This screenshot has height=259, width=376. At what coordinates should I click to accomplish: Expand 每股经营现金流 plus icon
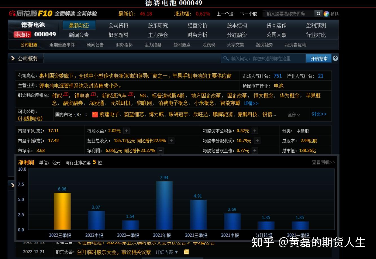pyautogui.click(x=255, y=151)
